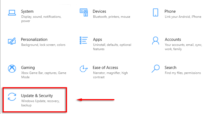Click the Devices keyboard icon
Screen dimensions: 217x114
click(84, 12)
